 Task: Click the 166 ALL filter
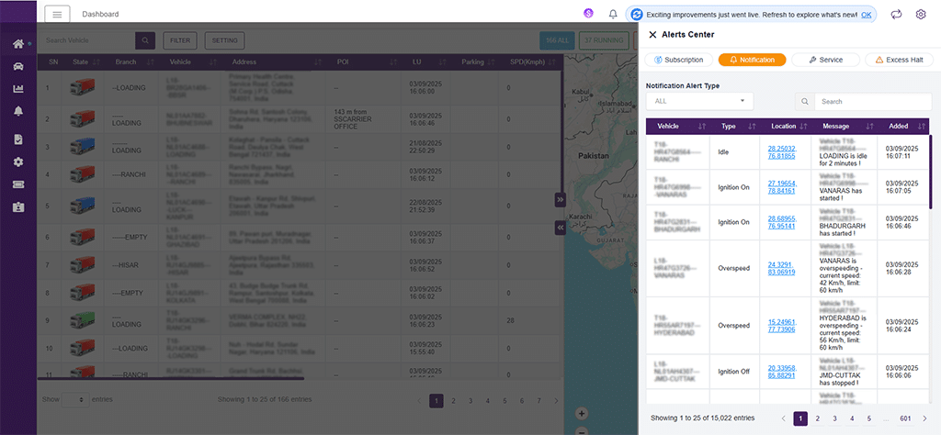coord(557,40)
